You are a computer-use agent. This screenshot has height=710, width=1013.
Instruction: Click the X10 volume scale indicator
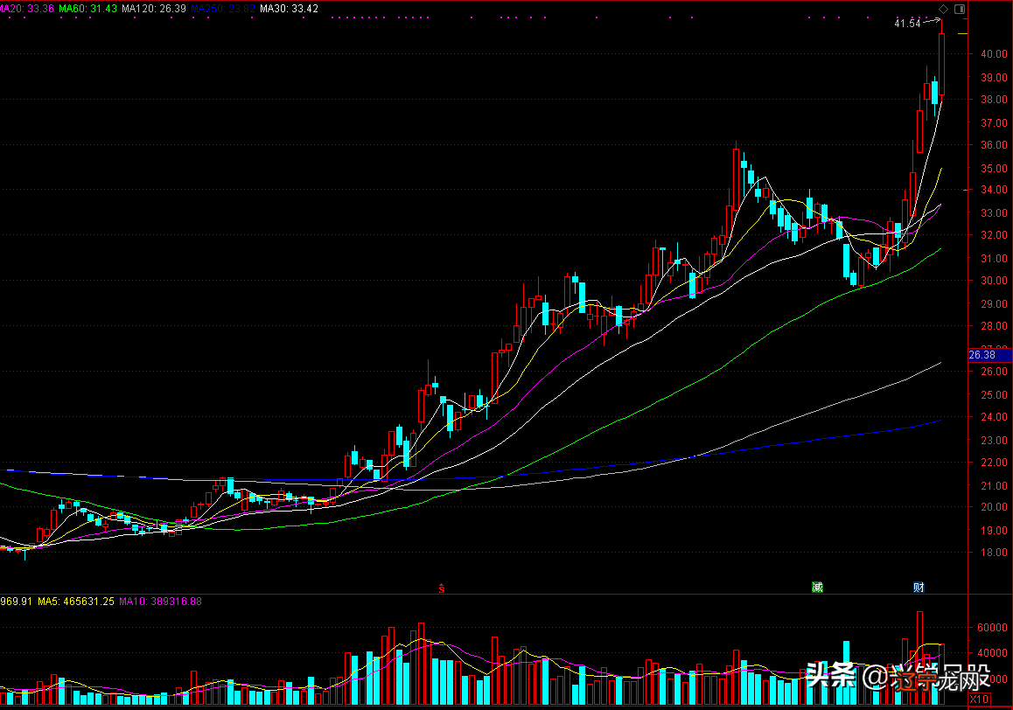click(x=980, y=699)
